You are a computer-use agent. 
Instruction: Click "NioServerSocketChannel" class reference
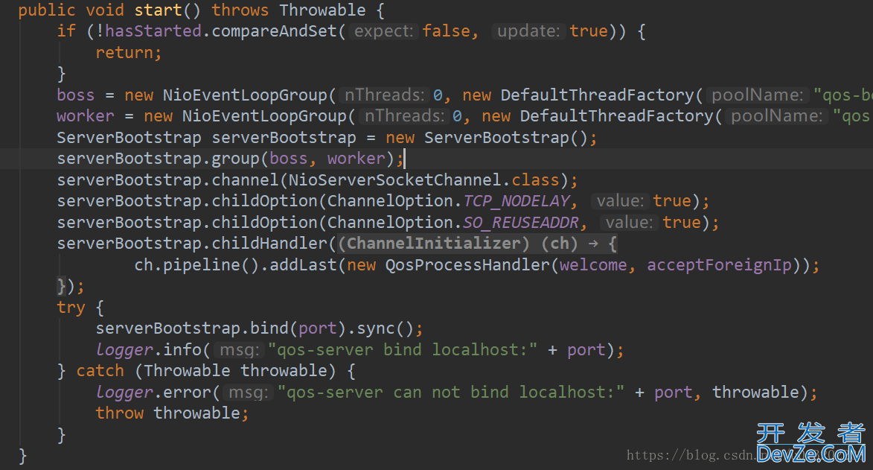394,180
